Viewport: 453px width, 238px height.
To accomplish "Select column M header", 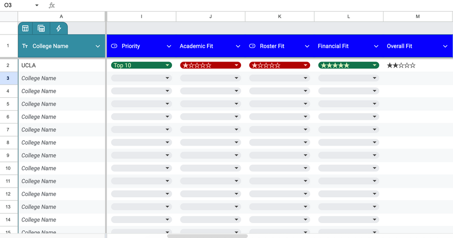I will coord(418,16).
